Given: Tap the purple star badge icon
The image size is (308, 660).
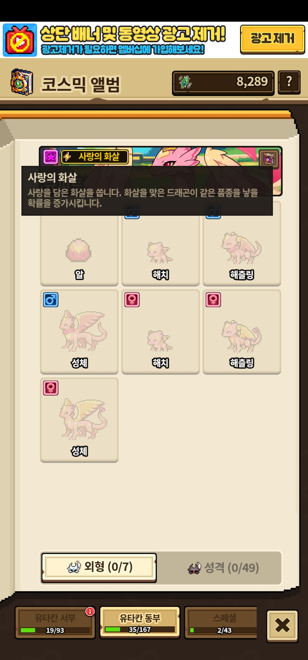Looking at the screenshot, I should [51, 157].
